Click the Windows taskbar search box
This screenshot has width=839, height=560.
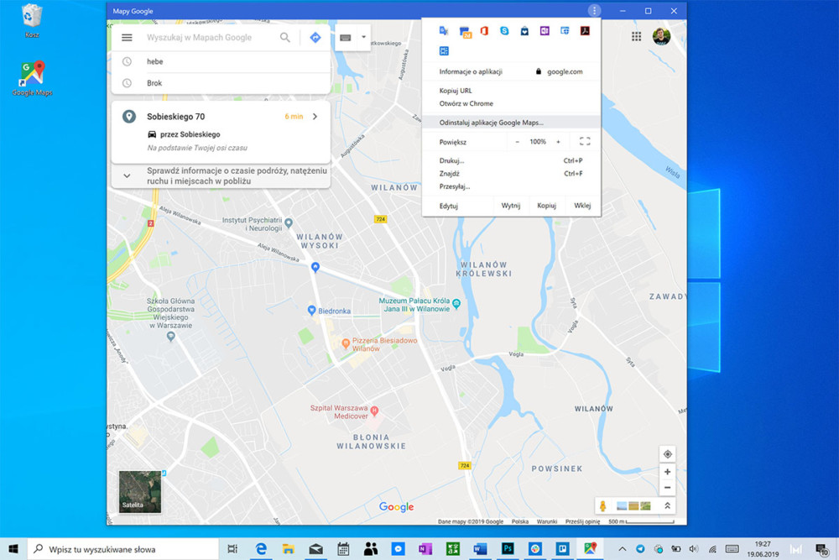point(123,549)
